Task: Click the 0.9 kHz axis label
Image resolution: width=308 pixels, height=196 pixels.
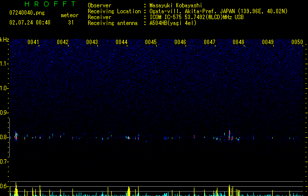Action: tap(4, 113)
